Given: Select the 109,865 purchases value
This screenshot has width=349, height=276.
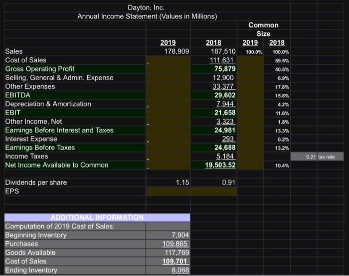Looking at the screenshot, I should click(x=175, y=244).
